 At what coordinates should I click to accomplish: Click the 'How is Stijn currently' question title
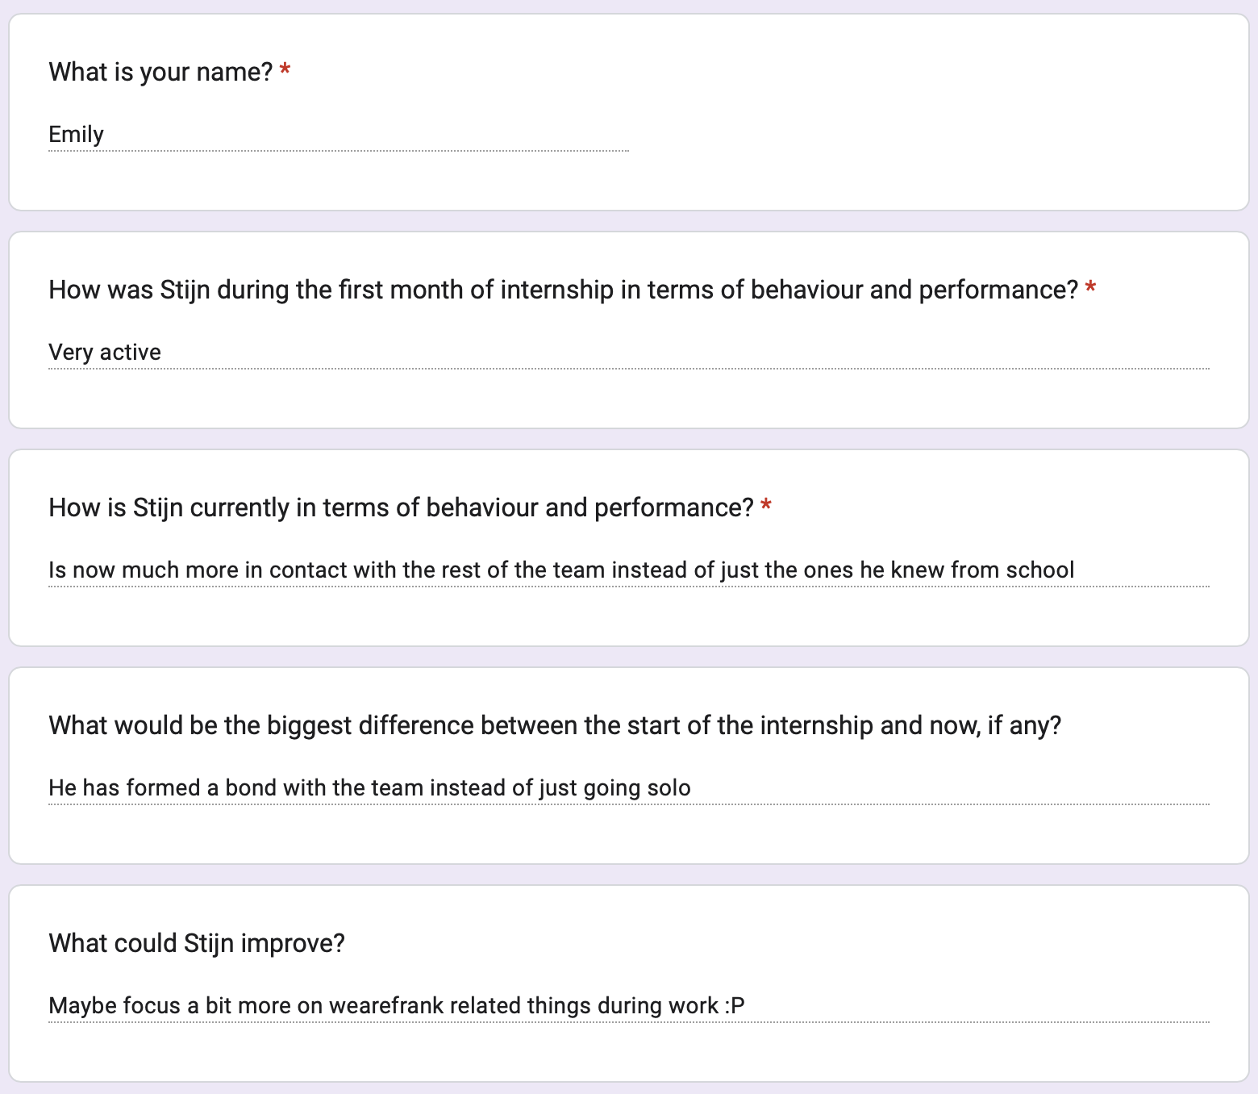[401, 507]
